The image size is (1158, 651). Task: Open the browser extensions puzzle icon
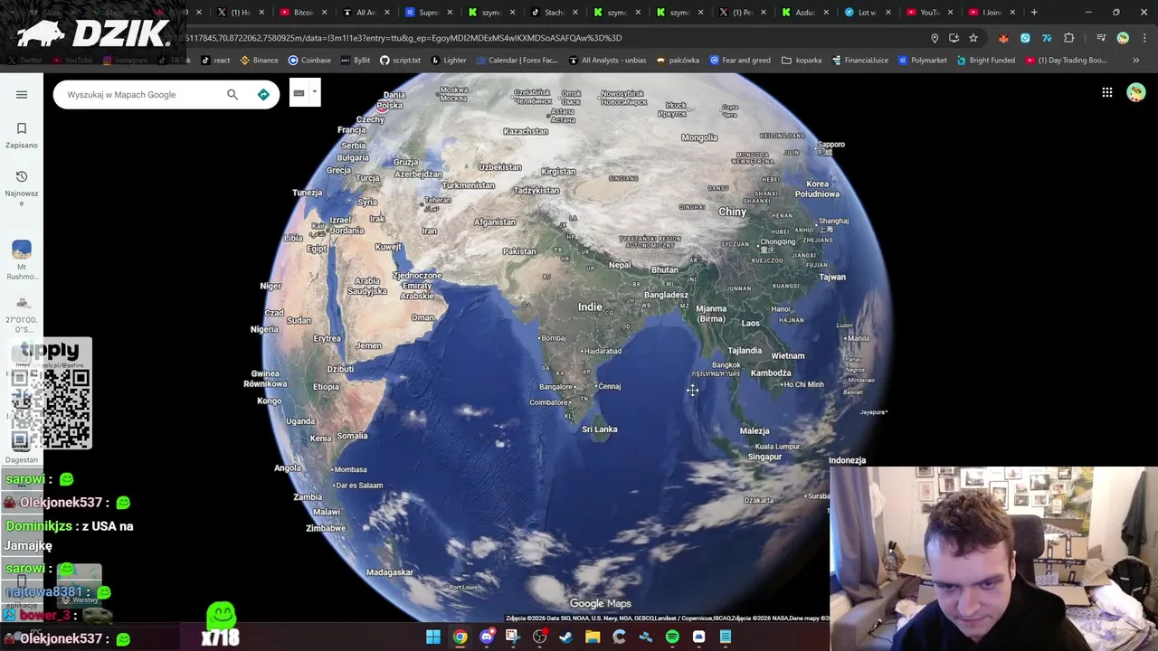click(1069, 38)
